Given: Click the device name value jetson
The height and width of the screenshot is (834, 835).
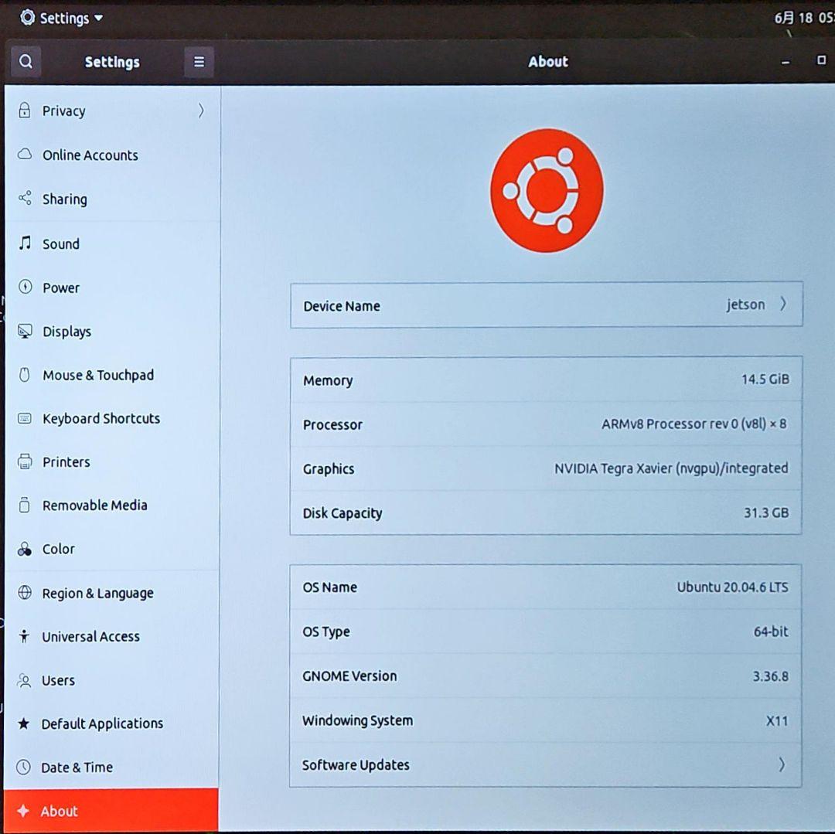Looking at the screenshot, I should [745, 305].
